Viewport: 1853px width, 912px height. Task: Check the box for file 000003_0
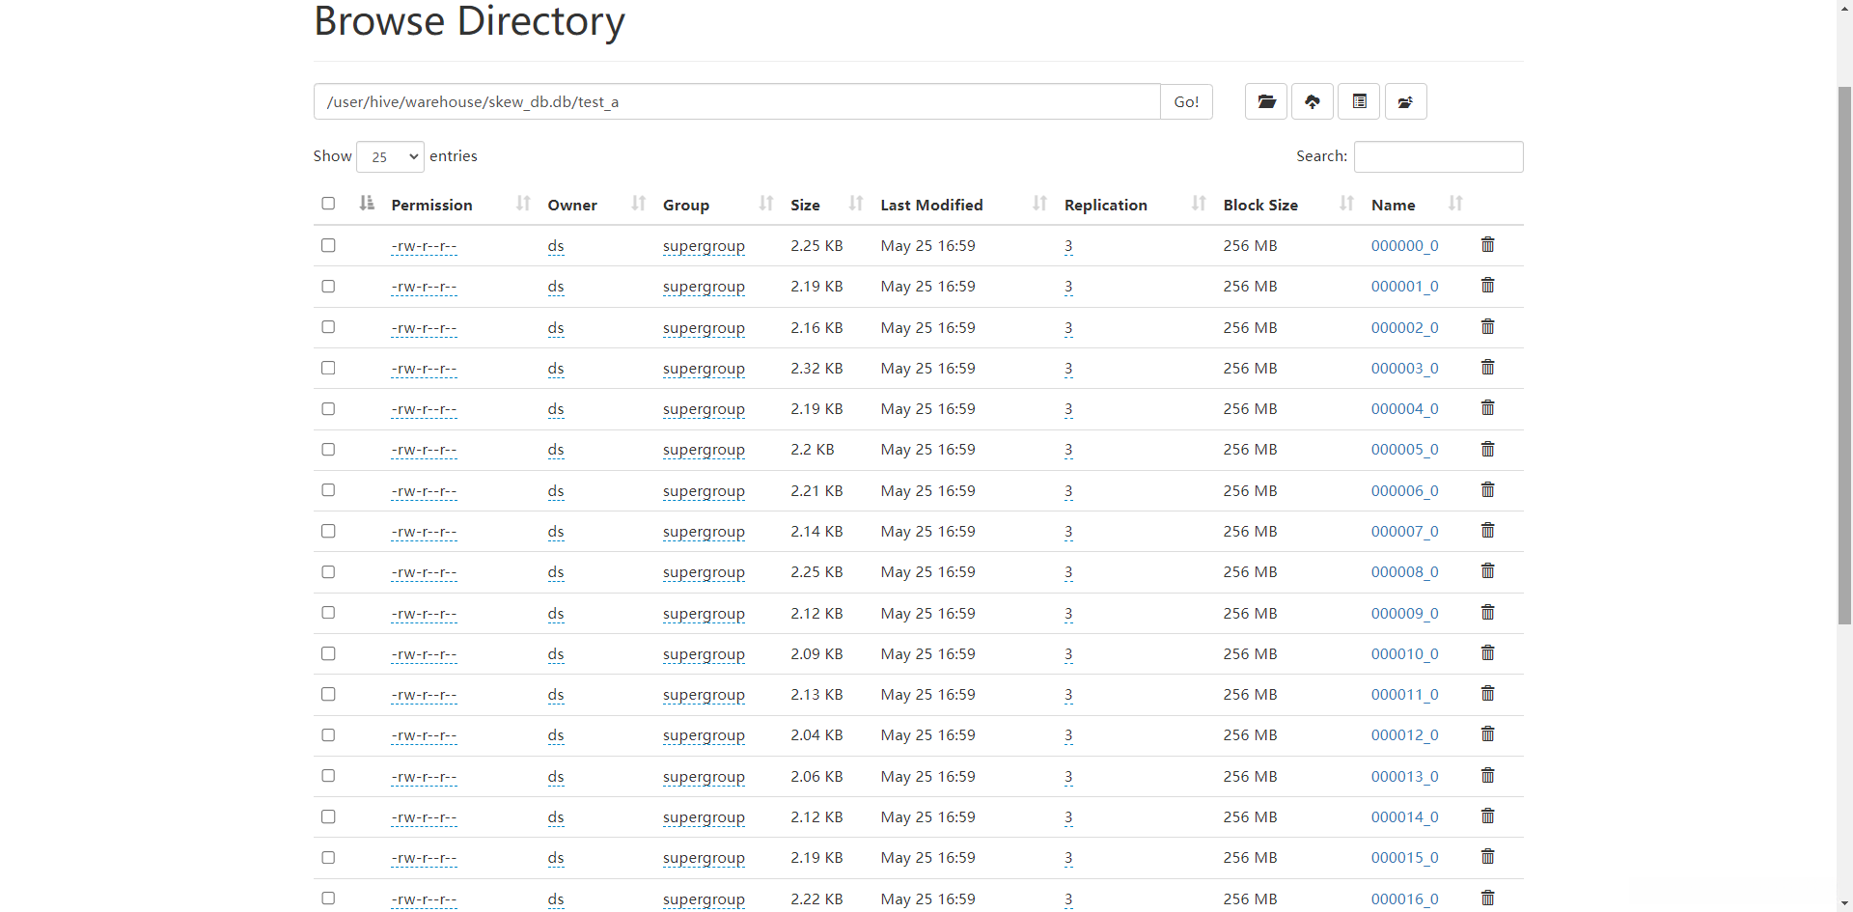pyautogui.click(x=328, y=368)
